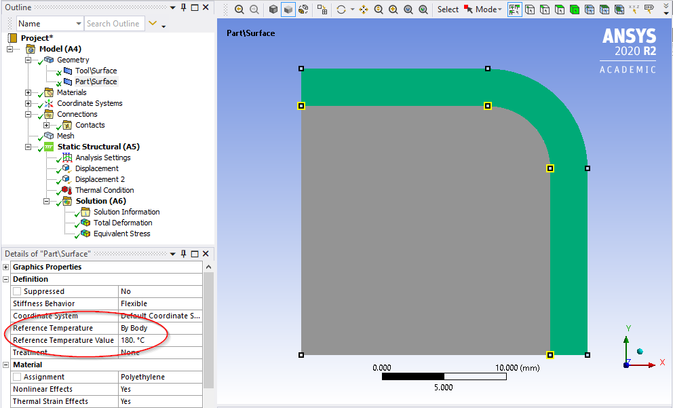This screenshot has width=673, height=408.
Task: Expand the Materials tree node
Action: pos(28,92)
